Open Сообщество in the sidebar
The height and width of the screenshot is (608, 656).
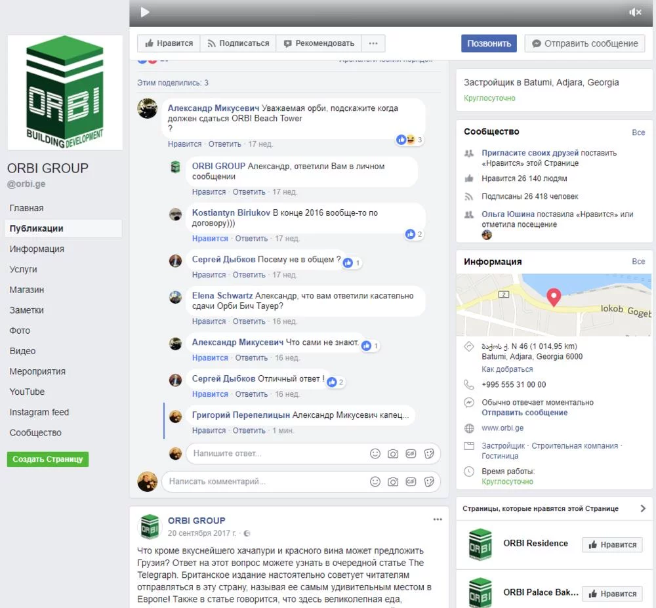(35, 433)
